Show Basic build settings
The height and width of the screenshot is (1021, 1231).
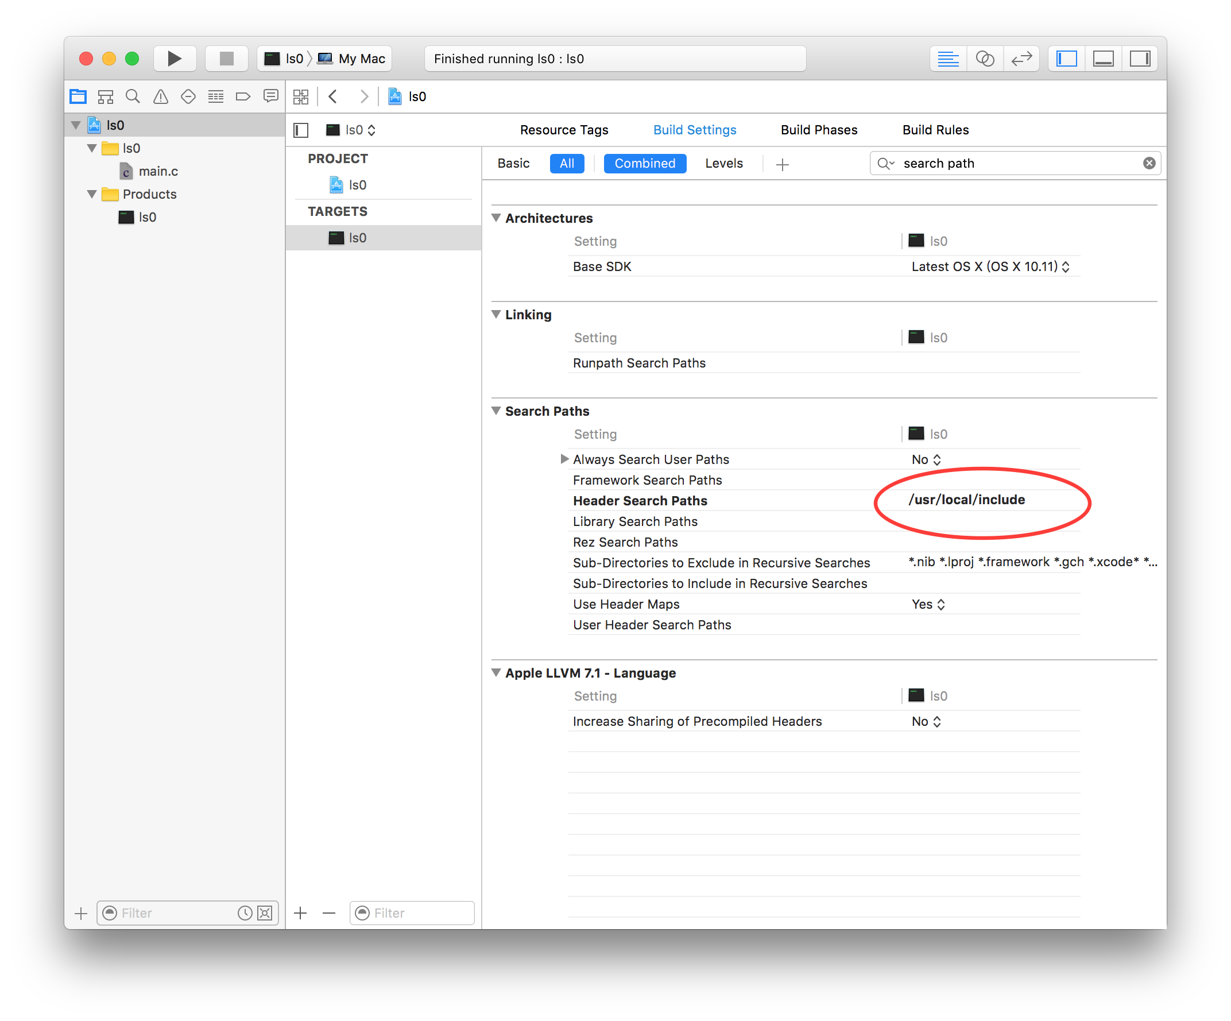513,164
